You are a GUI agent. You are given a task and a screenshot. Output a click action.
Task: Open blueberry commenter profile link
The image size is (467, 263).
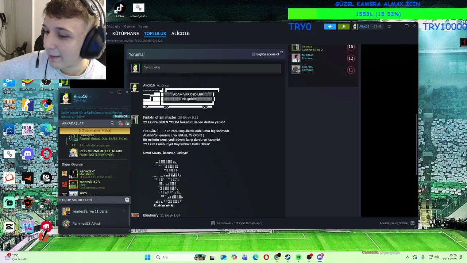[151, 216]
